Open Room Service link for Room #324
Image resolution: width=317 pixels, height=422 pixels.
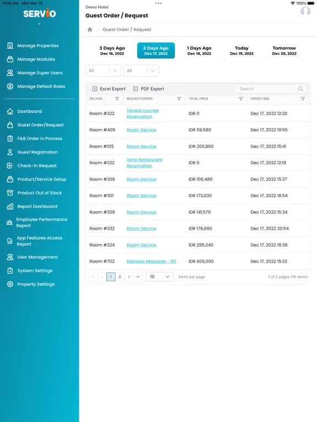(x=141, y=245)
